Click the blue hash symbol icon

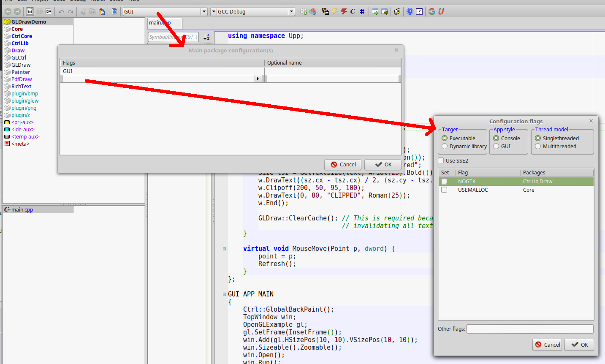[362, 11]
